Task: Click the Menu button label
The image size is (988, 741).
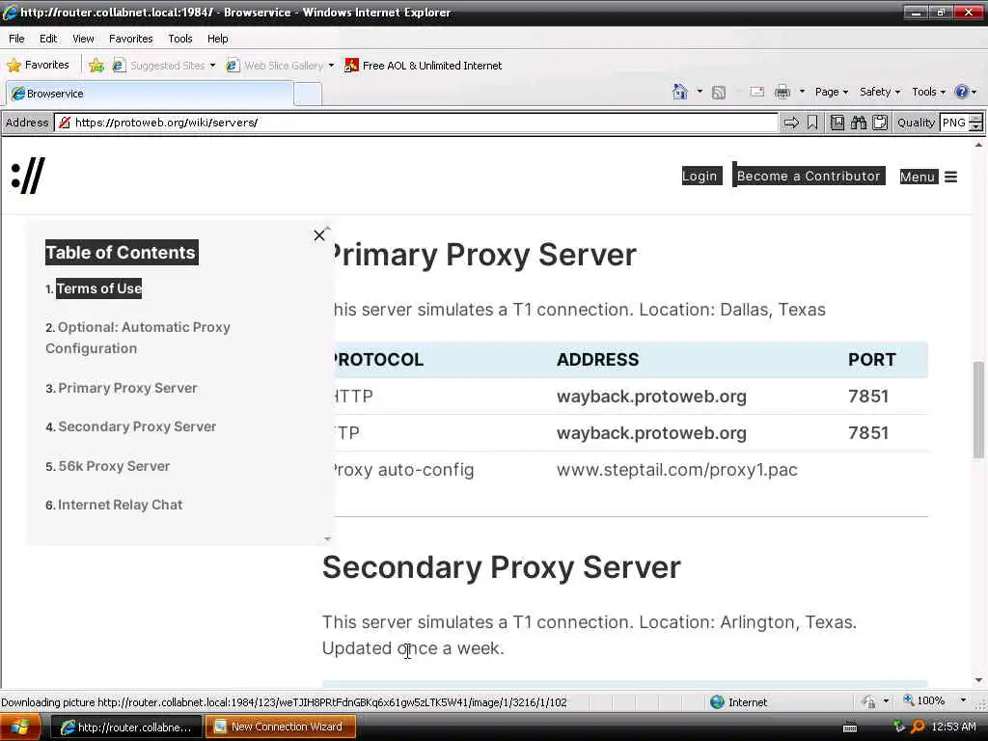Action: (918, 178)
